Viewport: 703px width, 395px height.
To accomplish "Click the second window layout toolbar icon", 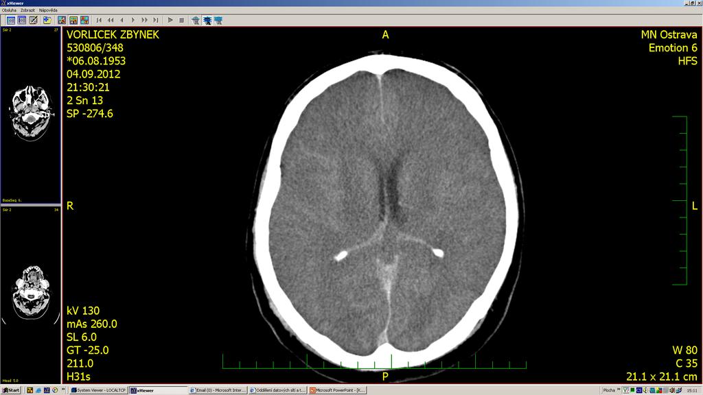I will click(21, 20).
